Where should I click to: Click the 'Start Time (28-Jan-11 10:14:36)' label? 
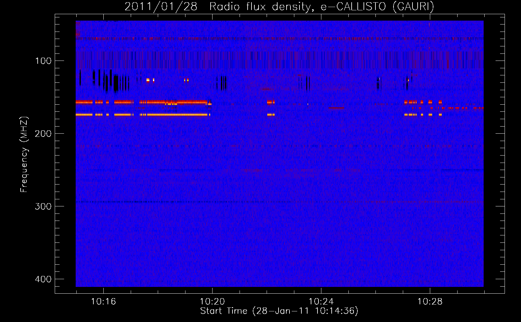tap(279, 311)
